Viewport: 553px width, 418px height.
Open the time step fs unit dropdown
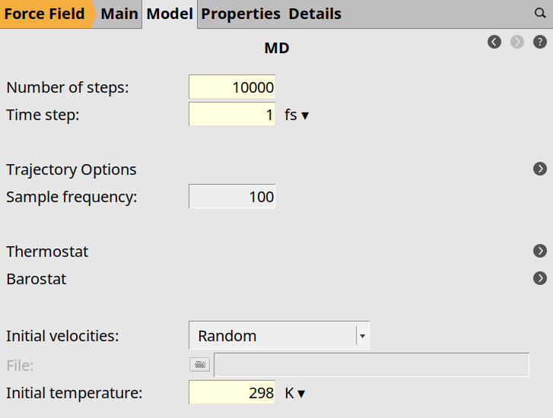coord(296,116)
